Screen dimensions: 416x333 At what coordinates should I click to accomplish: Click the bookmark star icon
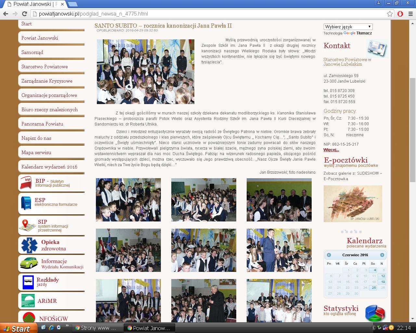pyautogui.click(x=390, y=14)
